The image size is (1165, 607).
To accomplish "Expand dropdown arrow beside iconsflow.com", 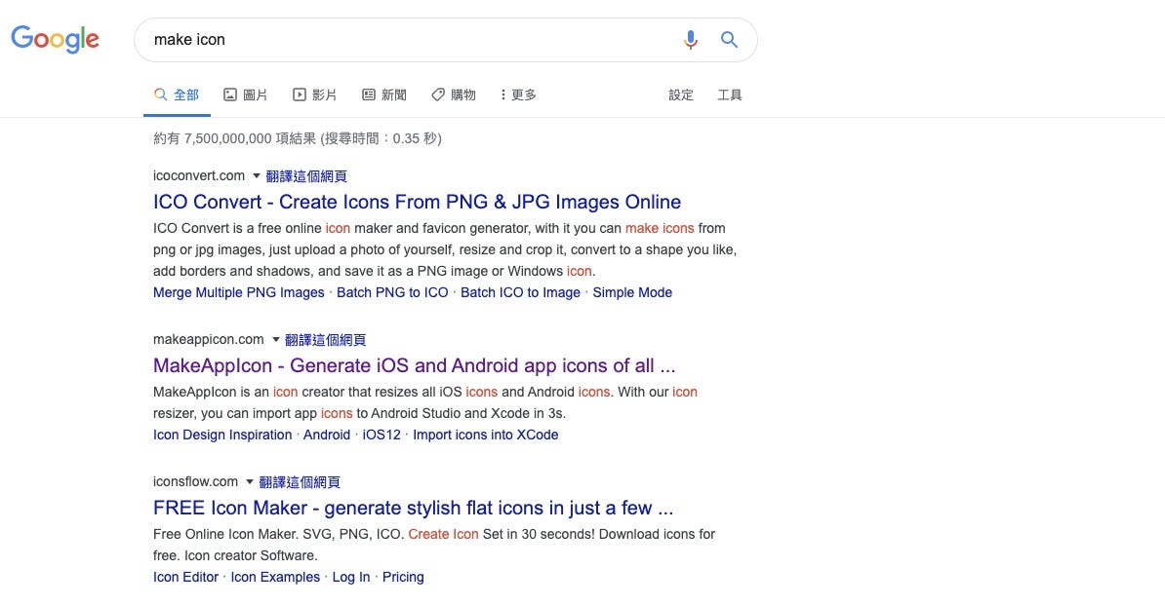I will (x=250, y=481).
